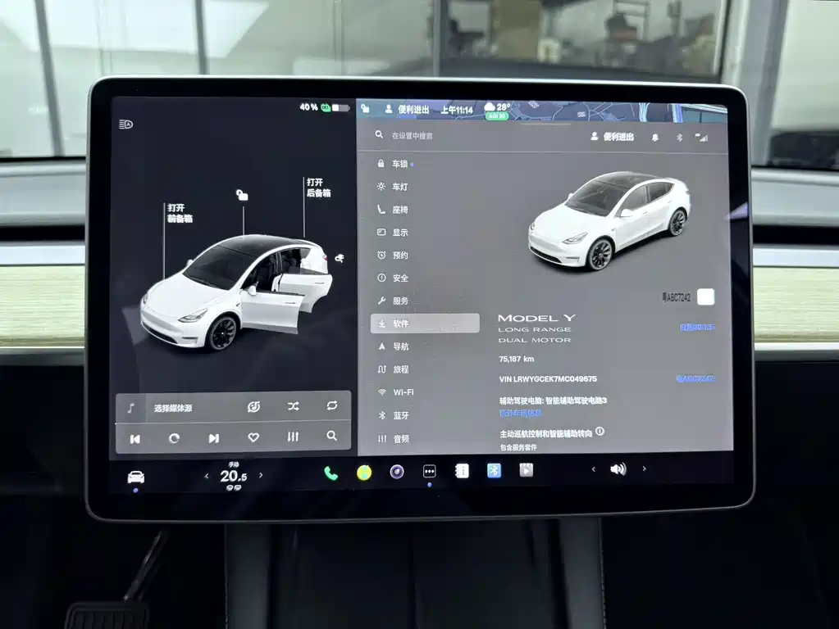The image size is (839, 629).
Task: Decrease cabin temperature with left arrow
Action: [x=207, y=476]
